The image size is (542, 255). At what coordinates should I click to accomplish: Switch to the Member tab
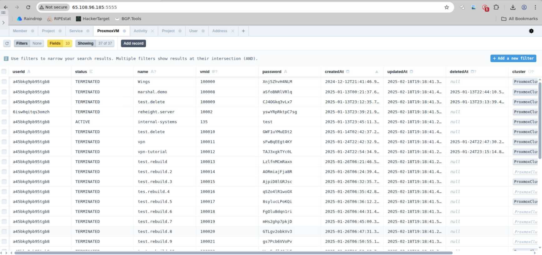point(20,31)
